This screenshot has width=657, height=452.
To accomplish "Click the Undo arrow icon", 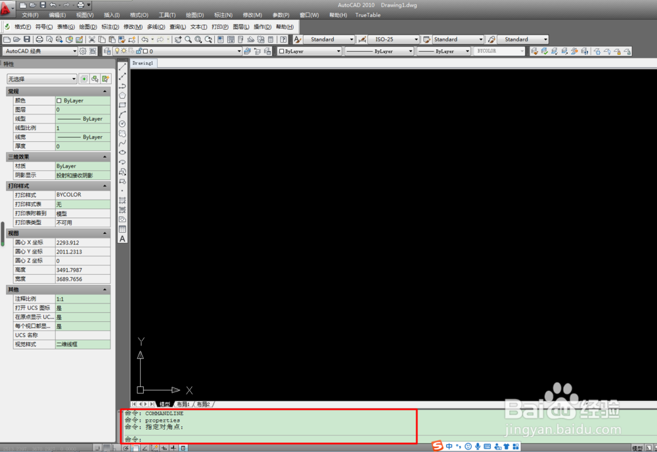I will pyautogui.click(x=145, y=39).
